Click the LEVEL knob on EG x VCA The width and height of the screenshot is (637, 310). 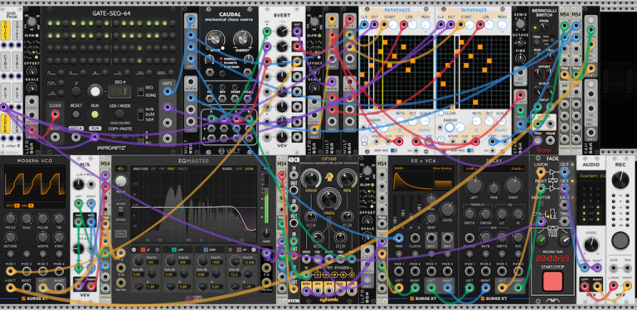(447, 210)
